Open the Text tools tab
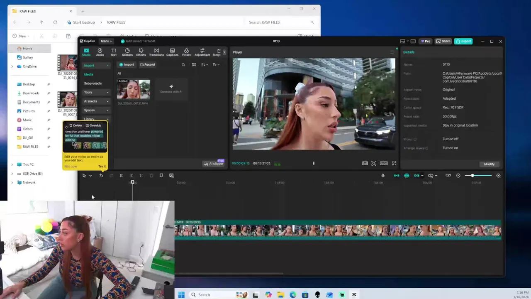This screenshot has width=531, height=299. [x=113, y=52]
